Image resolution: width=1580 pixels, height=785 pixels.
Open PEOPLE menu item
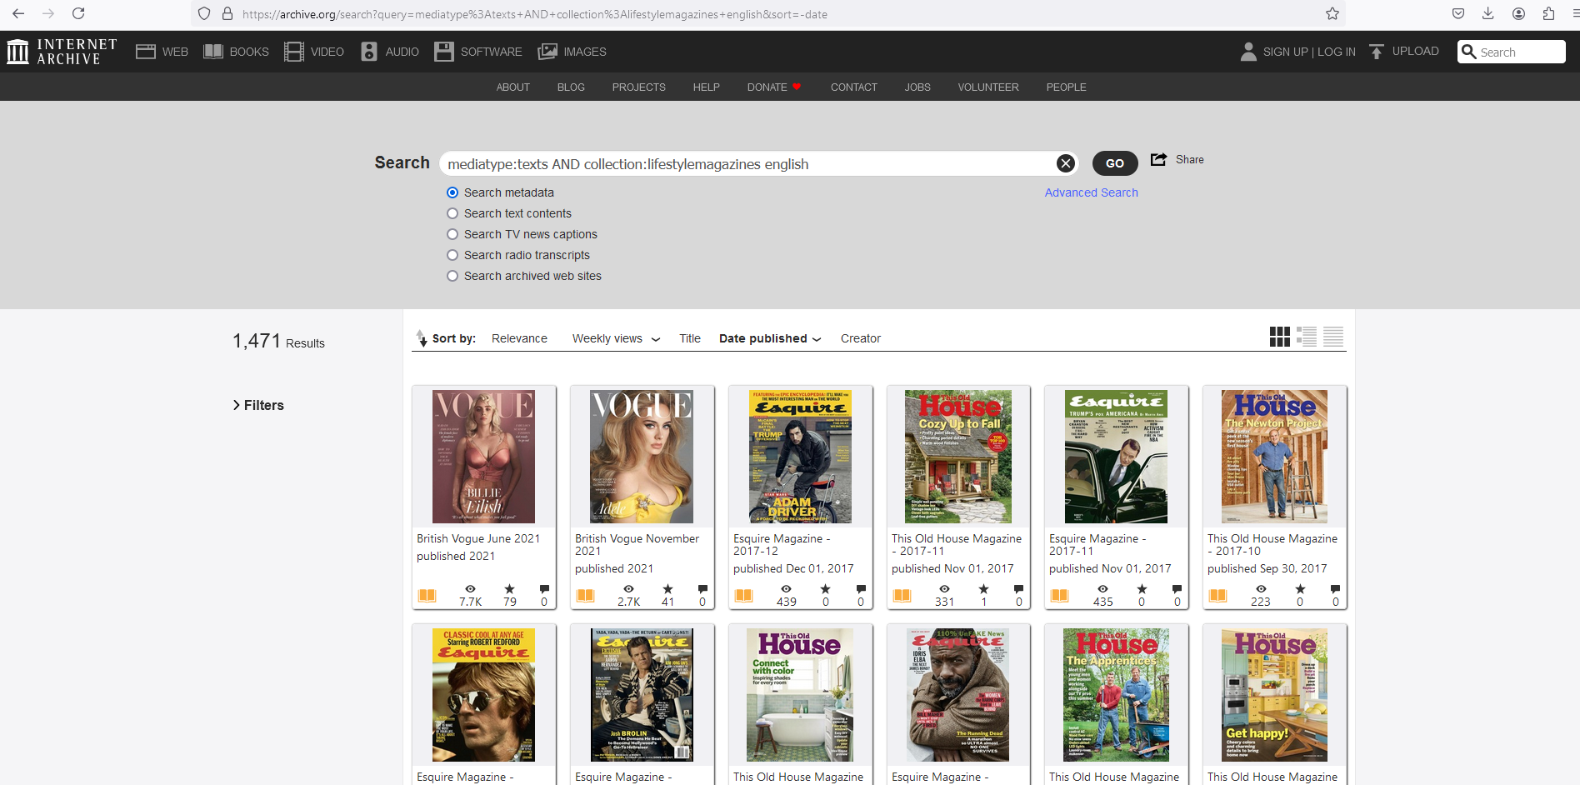[1067, 87]
